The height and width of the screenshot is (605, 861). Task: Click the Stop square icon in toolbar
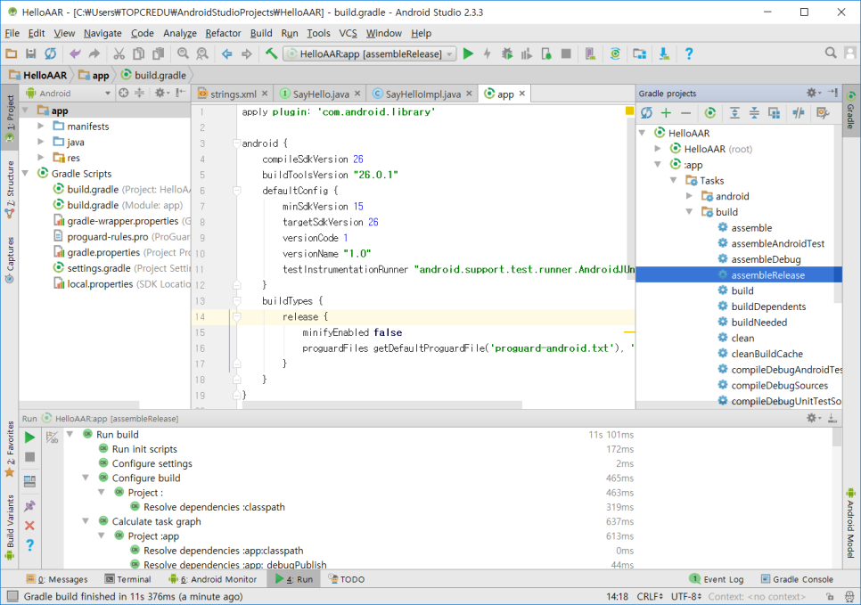(x=566, y=53)
